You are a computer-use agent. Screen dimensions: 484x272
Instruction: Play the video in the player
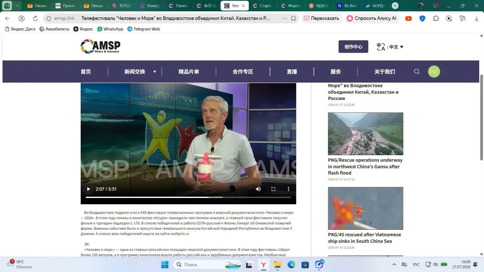coord(89,189)
